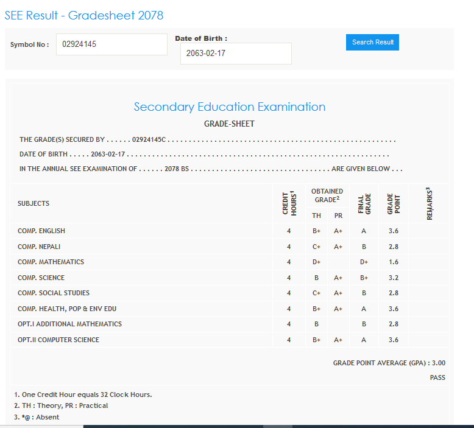474x428 pixels.
Task: Click the One Credit Hour footnote
Action: click(x=83, y=395)
